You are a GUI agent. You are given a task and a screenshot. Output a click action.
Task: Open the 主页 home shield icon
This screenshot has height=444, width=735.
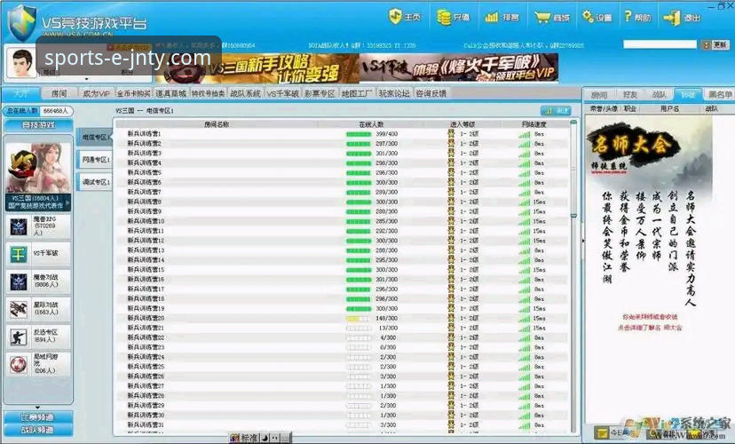click(395, 17)
